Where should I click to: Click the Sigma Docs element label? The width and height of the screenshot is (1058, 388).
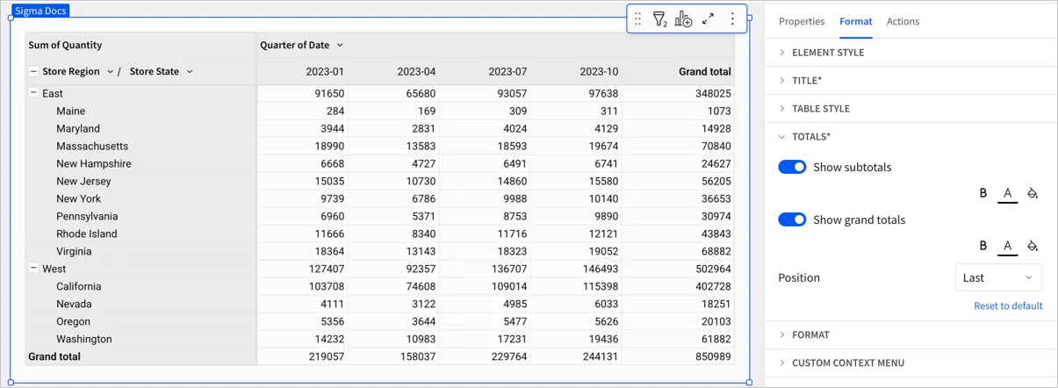pos(40,11)
